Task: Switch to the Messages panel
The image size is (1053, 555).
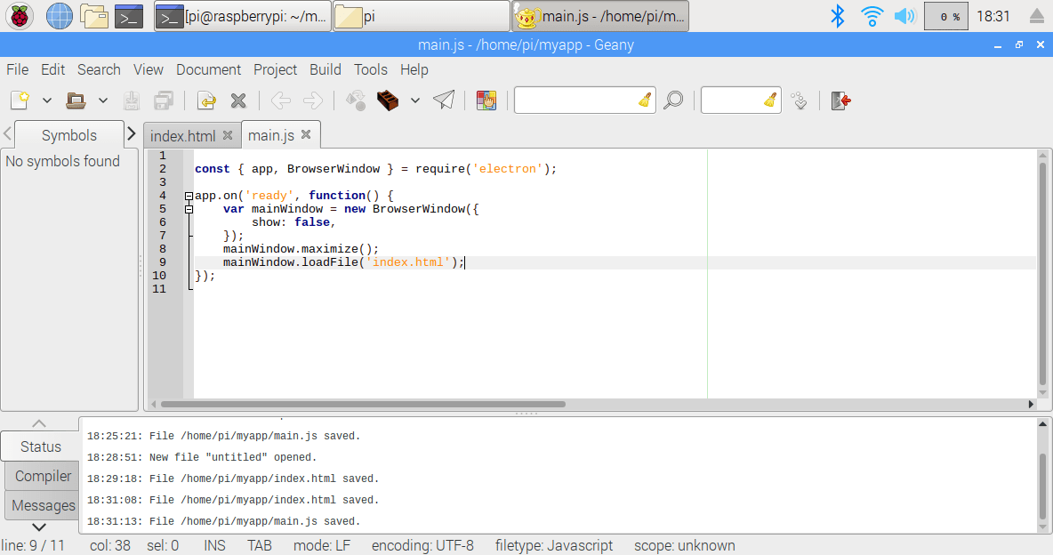Action: [x=41, y=505]
